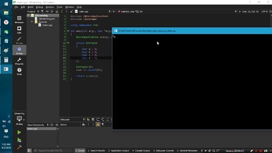Show Compile Output pane
The image size is (272, 153).
point(141,150)
